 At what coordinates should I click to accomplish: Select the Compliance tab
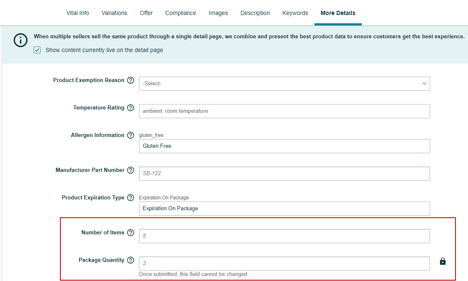tap(180, 13)
